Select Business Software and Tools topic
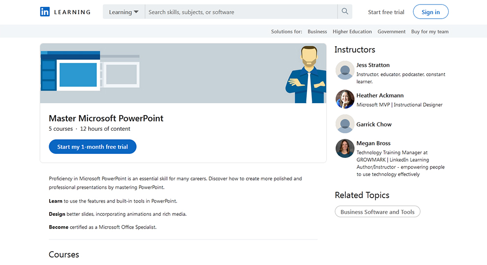 point(377,211)
